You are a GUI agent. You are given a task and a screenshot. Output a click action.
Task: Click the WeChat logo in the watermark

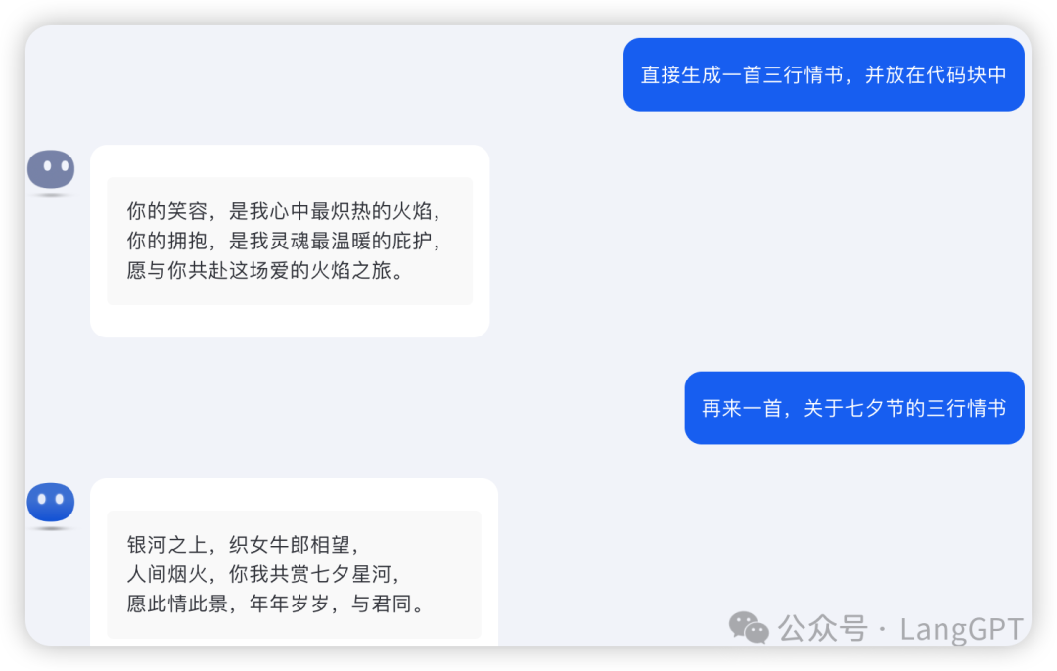point(749,628)
